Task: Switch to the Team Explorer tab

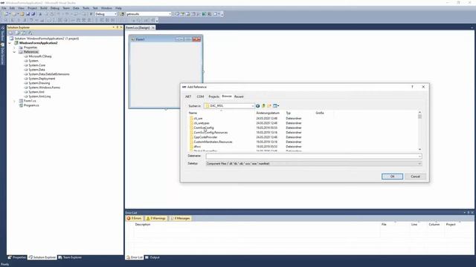Action: pyautogui.click(x=70, y=257)
